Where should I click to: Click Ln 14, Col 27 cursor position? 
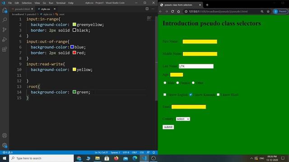click(101, 153)
